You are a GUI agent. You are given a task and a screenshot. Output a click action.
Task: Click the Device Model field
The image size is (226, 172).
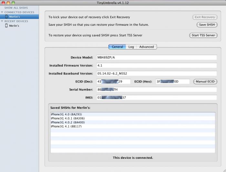(x=156, y=57)
